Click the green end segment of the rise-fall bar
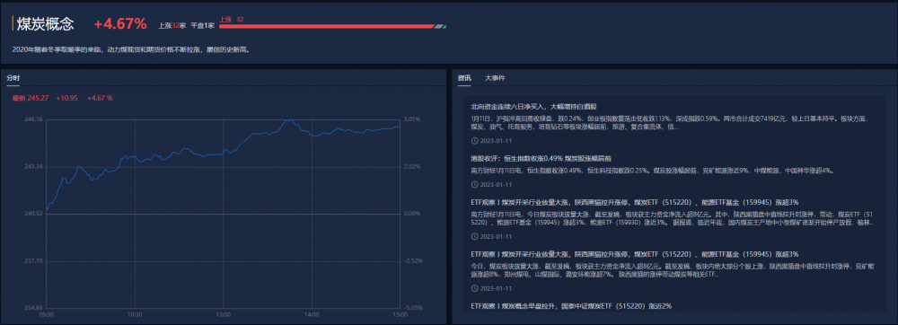Screen dimensions: 898x325 tap(445, 26)
